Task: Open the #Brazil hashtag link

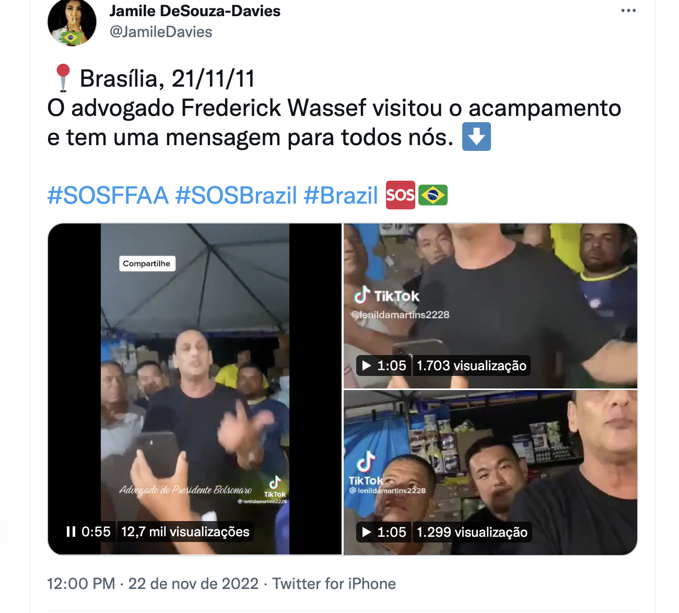Action: 341,195
